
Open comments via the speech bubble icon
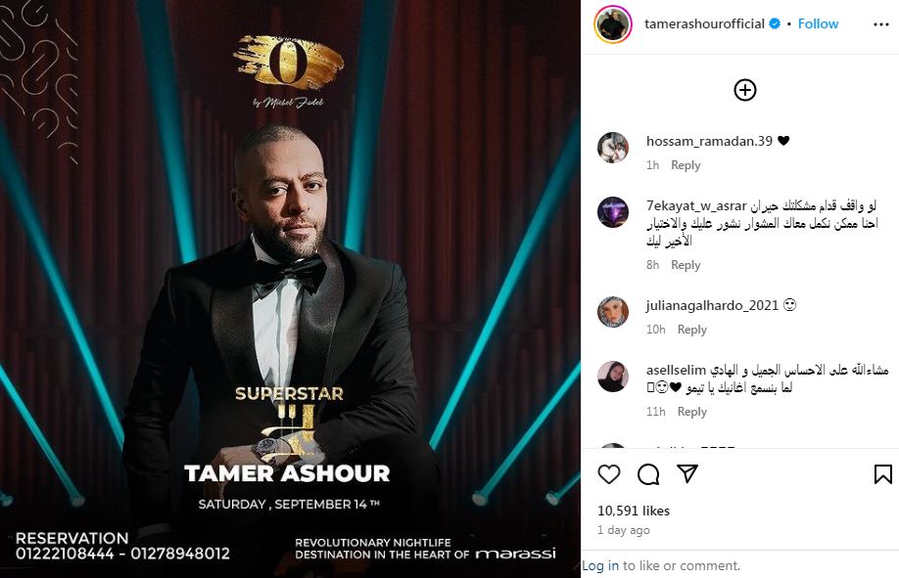pyautogui.click(x=648, y=474)
